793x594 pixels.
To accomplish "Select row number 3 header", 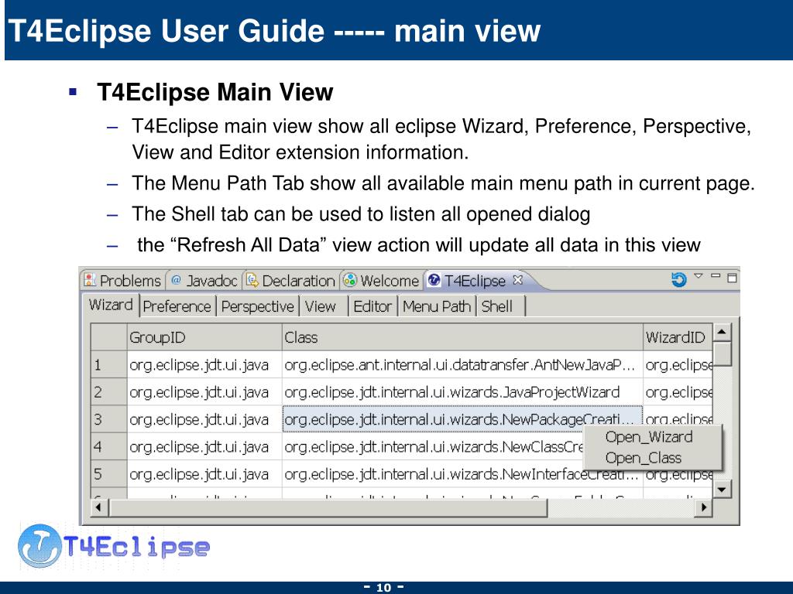I will (x=108, y=419).
